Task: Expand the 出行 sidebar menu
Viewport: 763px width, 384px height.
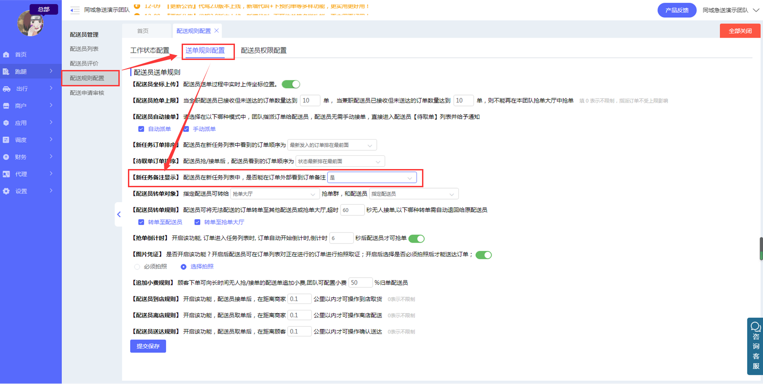Action: pyautogui.click(x=51, y=88)
